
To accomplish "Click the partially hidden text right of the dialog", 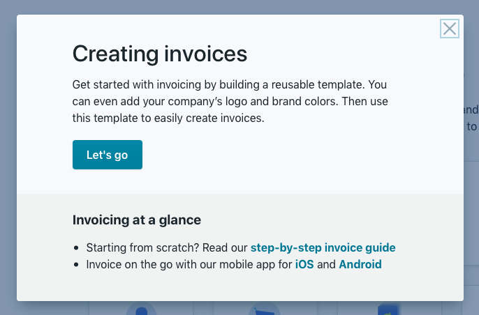I will [471, 118].
